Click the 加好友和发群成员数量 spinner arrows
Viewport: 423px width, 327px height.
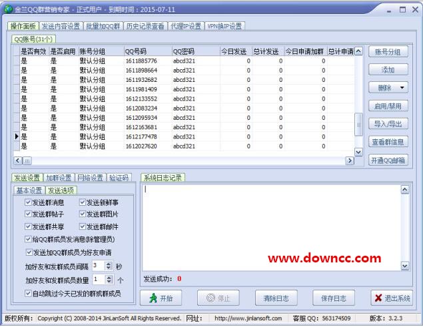click(109, 279)
